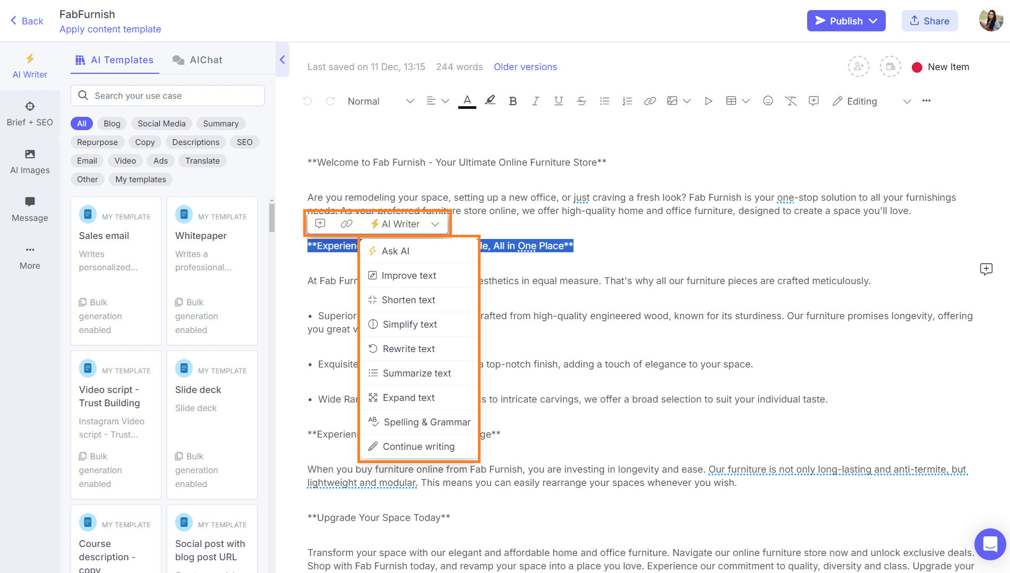Focus the Search your use case field
This screenshot has height=573, width=1010.
point(168,96)
